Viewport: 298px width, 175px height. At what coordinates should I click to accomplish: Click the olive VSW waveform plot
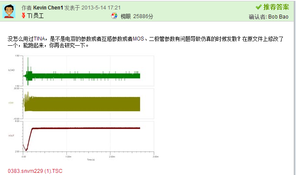(x=88, y=103)
